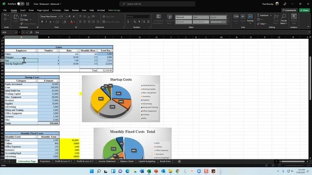
Task: Open the File menu
Action: (x=5, y=10)
